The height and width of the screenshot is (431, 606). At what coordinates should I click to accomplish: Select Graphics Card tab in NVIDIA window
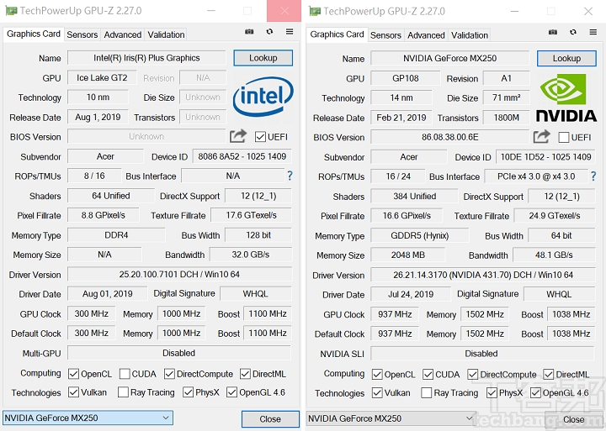click(337, 34)
